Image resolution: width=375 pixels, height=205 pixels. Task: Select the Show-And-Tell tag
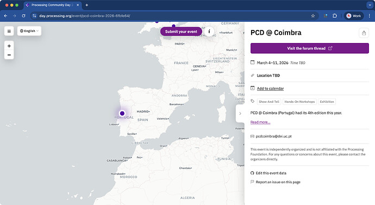[x=269, y=102]
